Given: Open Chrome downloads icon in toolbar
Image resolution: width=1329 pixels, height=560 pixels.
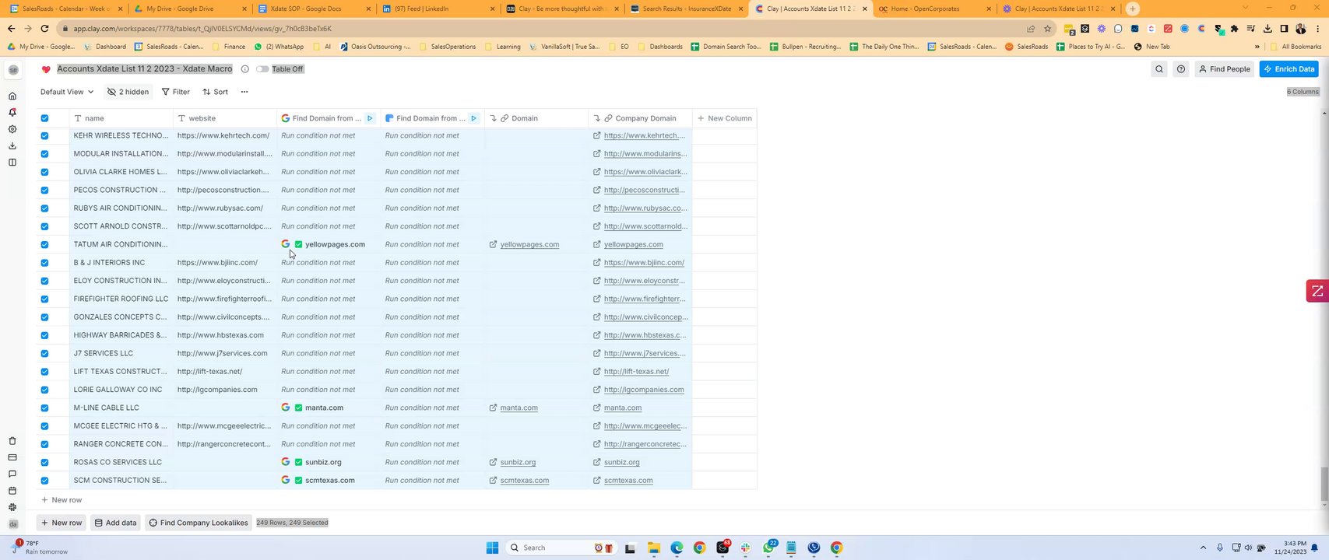Looking at the screenshot, I should coord(1267,29).
